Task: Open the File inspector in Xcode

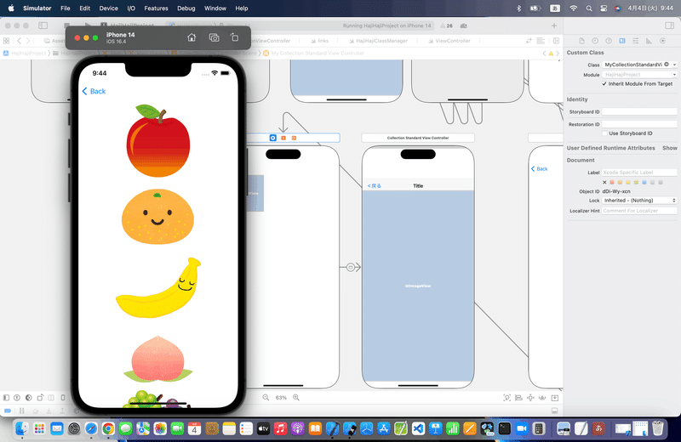Action: click(x=581, y=41)
